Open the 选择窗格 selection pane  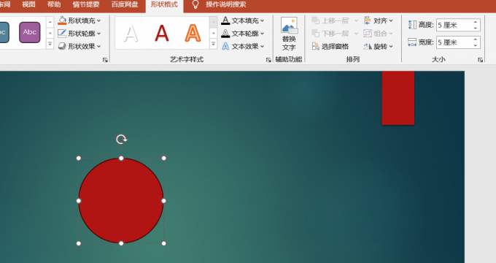tap(330, 46)
